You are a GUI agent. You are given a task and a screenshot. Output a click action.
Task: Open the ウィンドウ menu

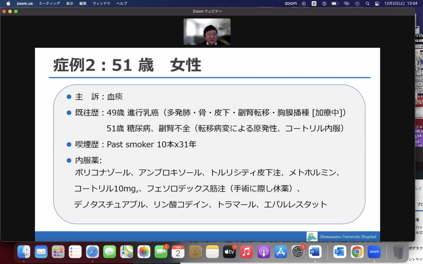[102, 3]
